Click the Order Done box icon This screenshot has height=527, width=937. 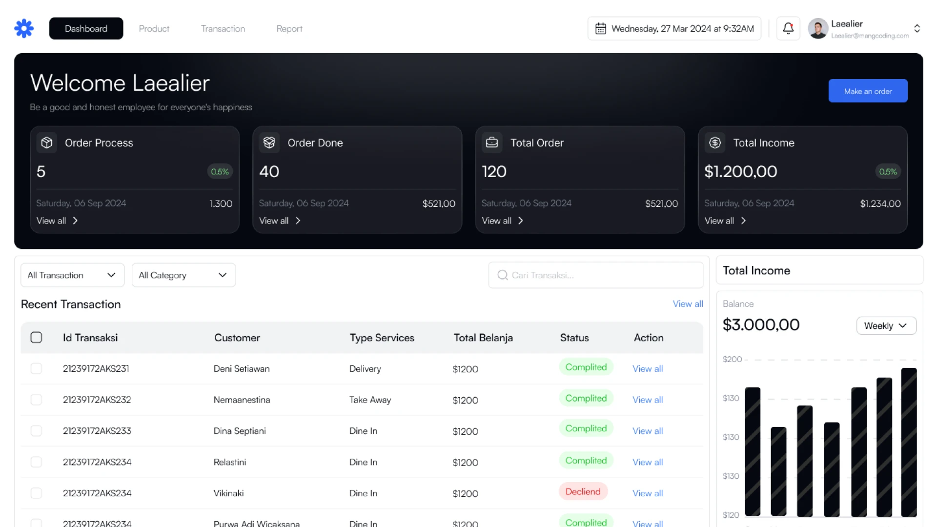click(269, 142)
